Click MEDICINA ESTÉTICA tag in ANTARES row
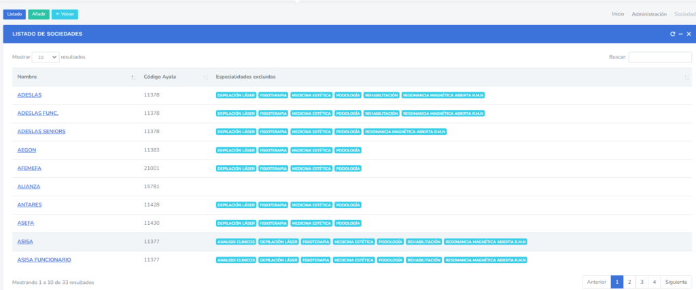696x290 pixels. pyautogui.click(x=311, y=205)
